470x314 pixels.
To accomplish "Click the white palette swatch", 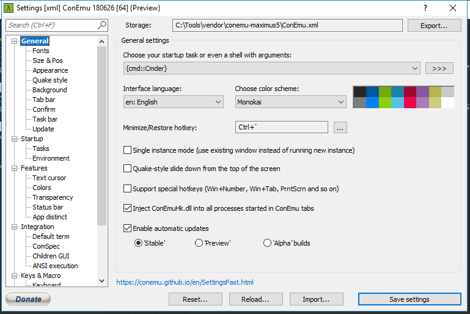I will (x=448, y=103).
